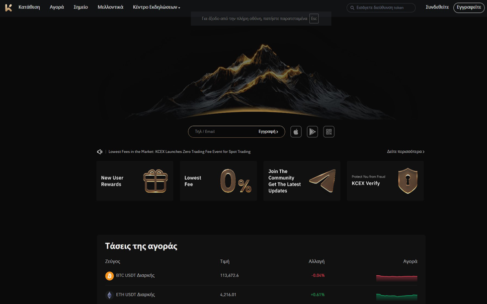Click the search magnifier icon
Screen dimensions: 487x304
pos(352,8)
